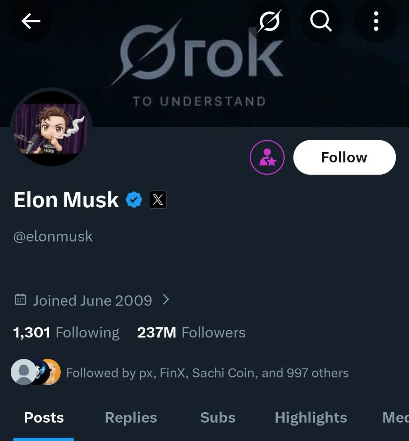Tap the back arrow icon

tap(31, 22)
